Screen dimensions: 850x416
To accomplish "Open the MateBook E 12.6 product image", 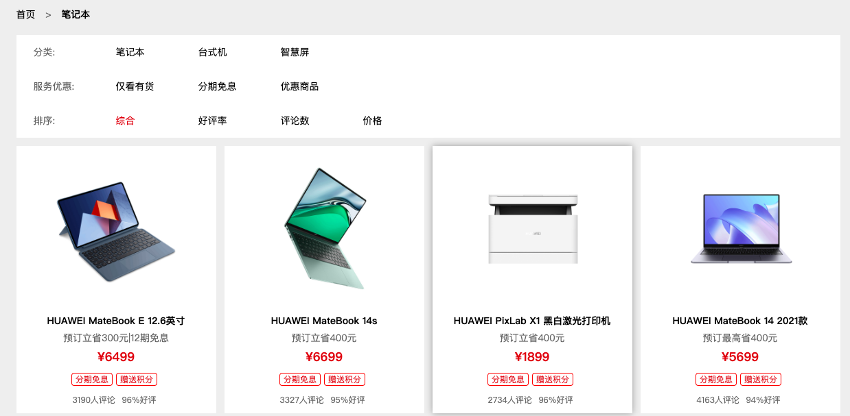I will (x=116, y=228).
